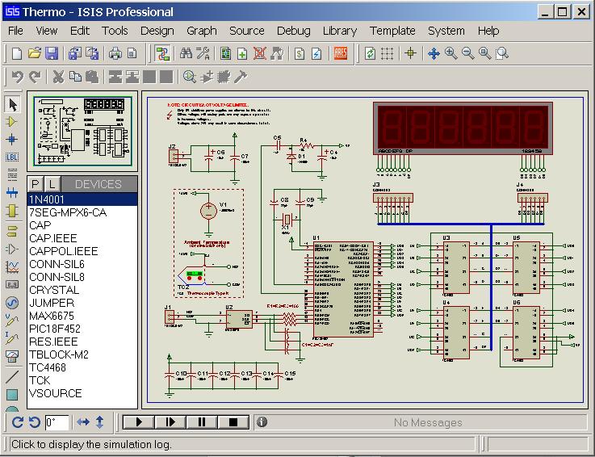Select the Graph mode tool
Viewport: 595px width, 457px height.
[x=12, y=266]
